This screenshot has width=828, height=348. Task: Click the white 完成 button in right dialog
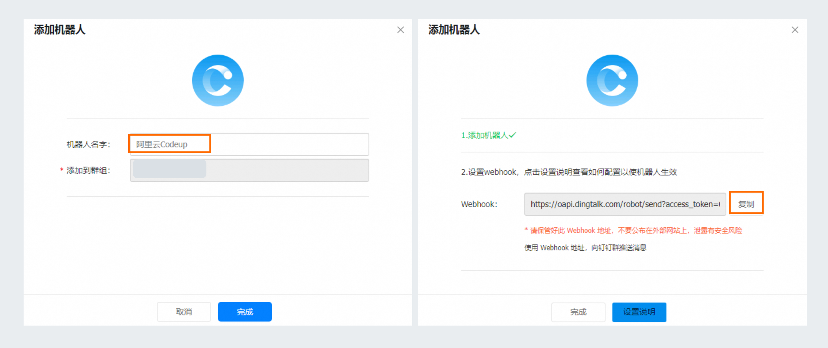click(x=578, y=312)
